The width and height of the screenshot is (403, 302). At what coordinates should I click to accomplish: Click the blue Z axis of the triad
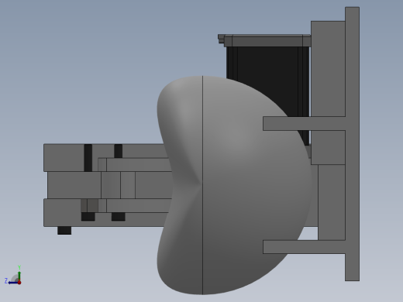point(13,283)
